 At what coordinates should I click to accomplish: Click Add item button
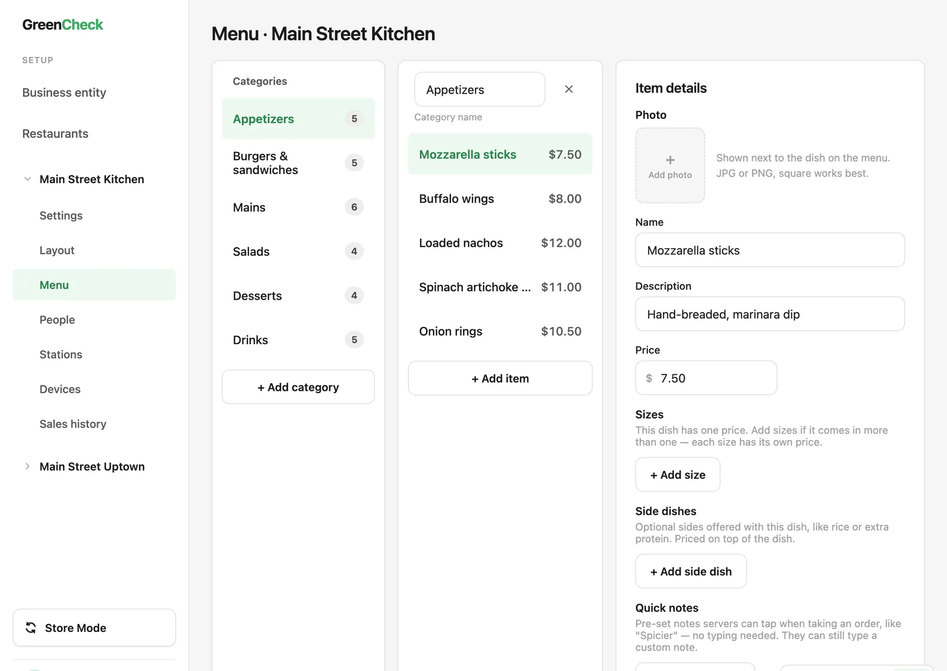tap(500, 378)
